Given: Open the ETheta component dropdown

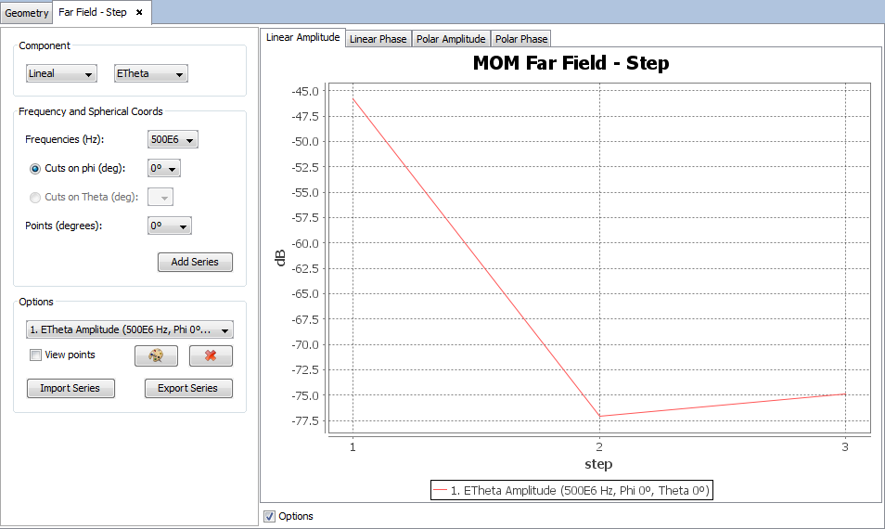Looking at the screenshot, I should point(150,73).
